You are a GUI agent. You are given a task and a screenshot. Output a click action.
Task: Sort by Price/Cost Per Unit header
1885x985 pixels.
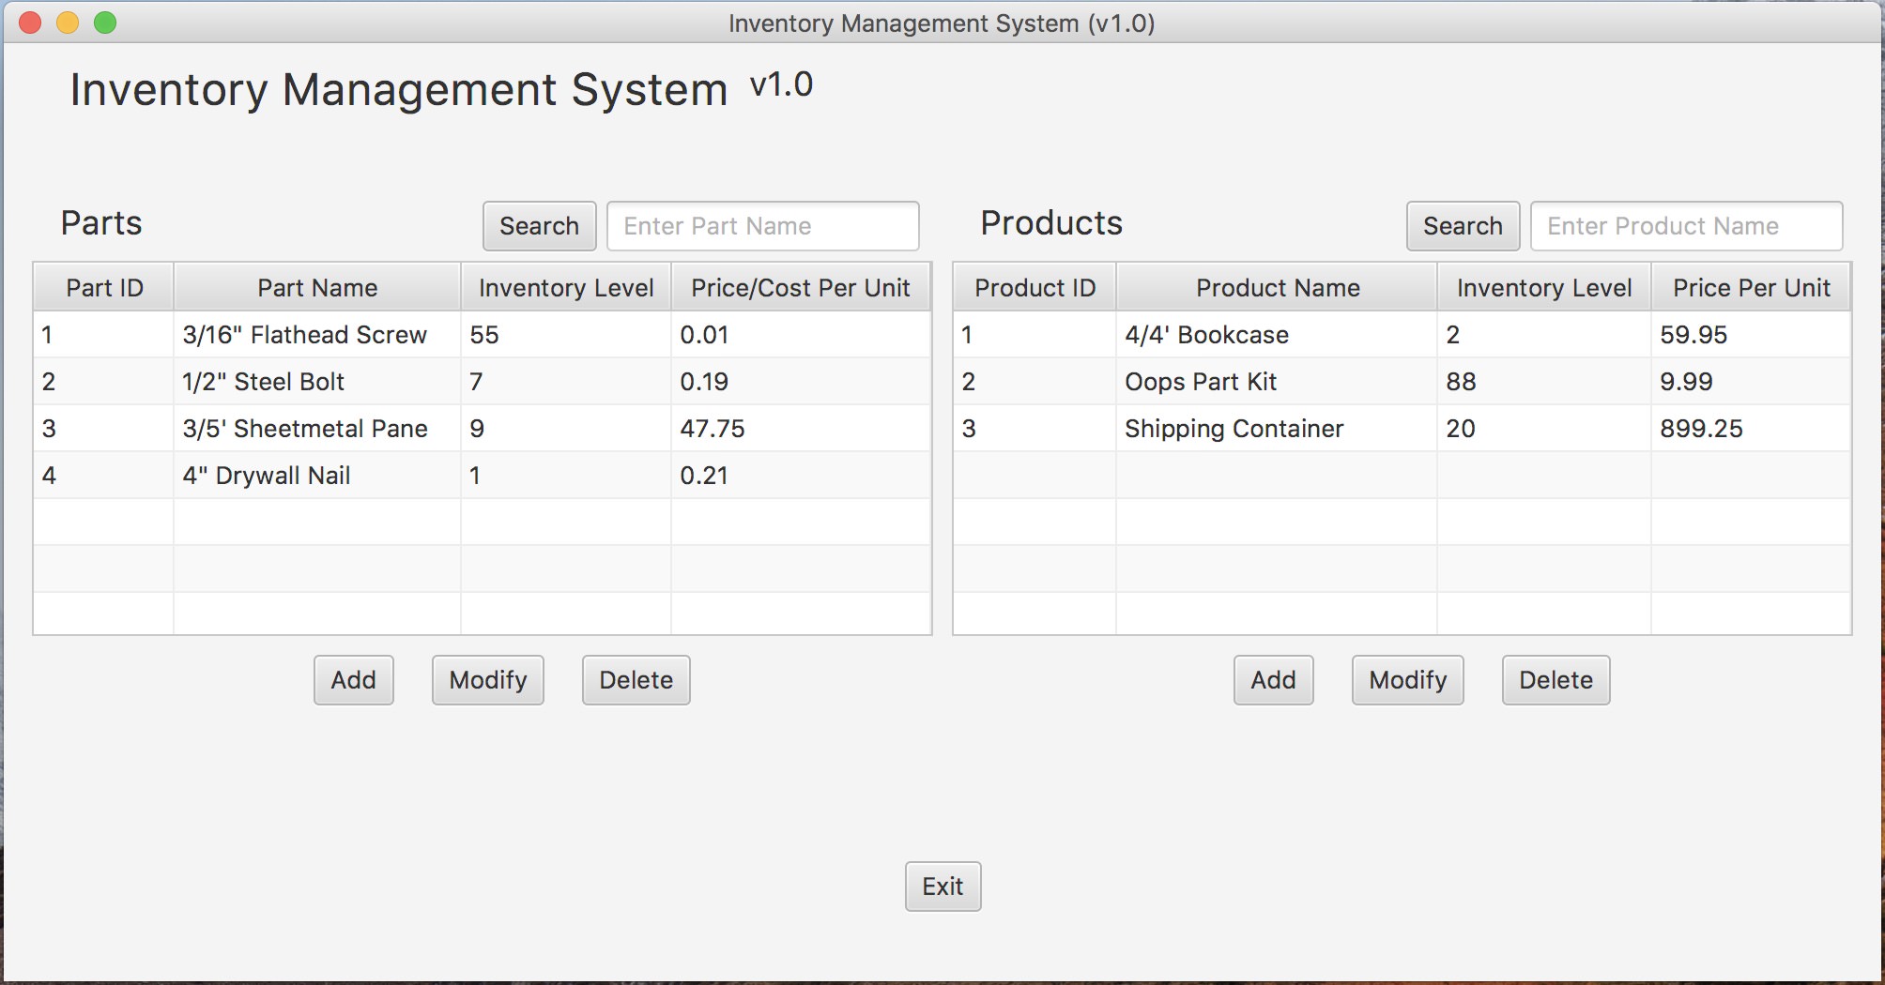pos(801,288)
